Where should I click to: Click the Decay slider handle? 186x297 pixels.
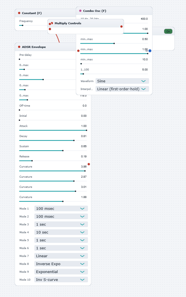coord(74,140)
